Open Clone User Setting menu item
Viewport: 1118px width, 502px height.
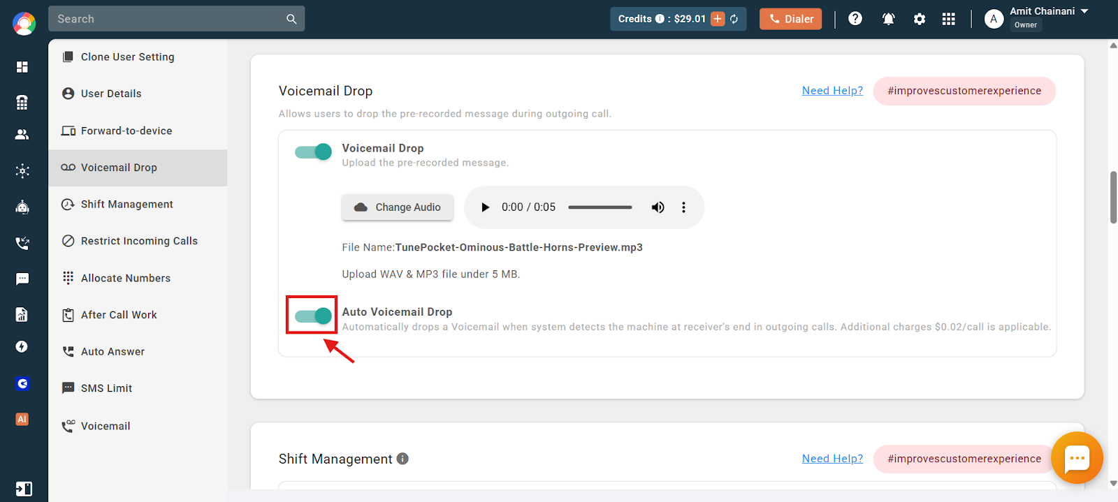click(x=138, y=57)
